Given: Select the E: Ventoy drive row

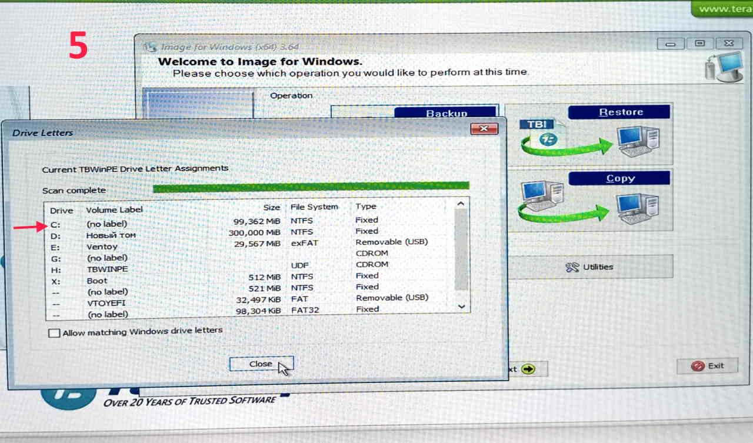Looking at the screenshot, I should tap(250, 245).
